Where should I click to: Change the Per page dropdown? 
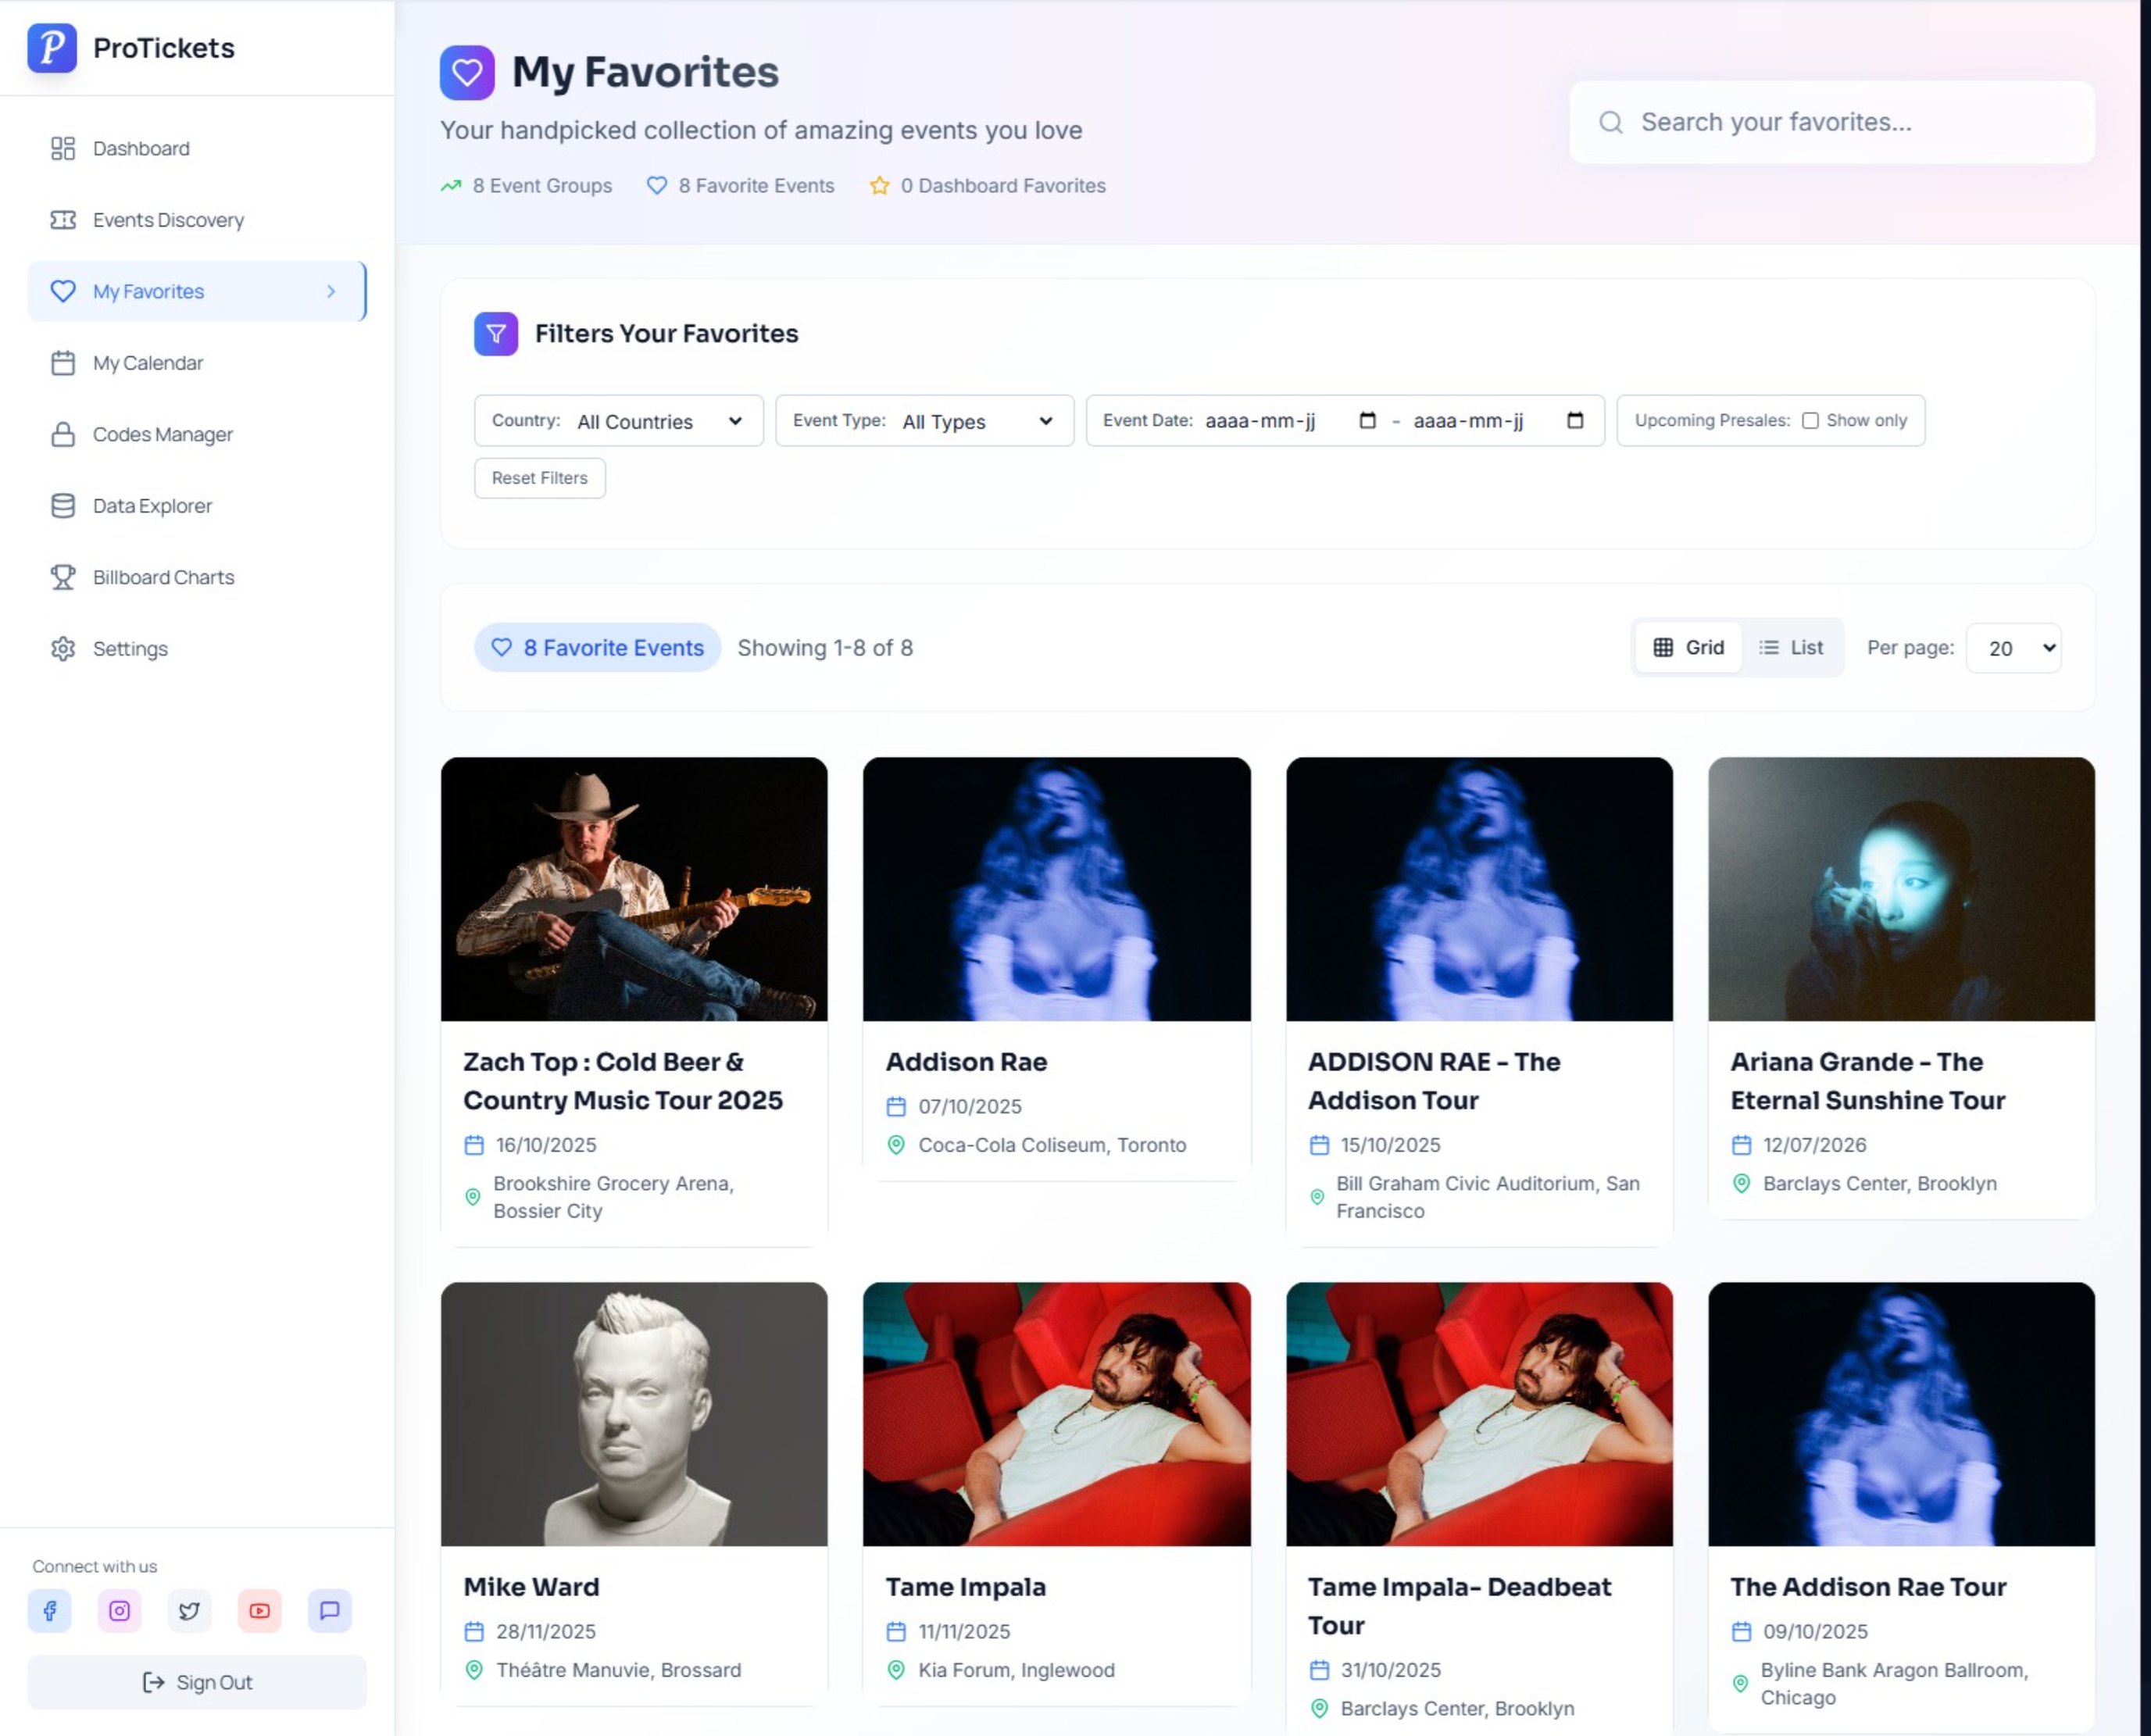click(x=2012, y=648)
